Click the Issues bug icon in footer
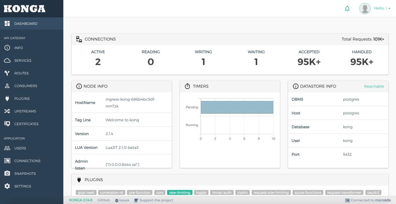This screenshot has width=396, height=204. coord(116,201)
